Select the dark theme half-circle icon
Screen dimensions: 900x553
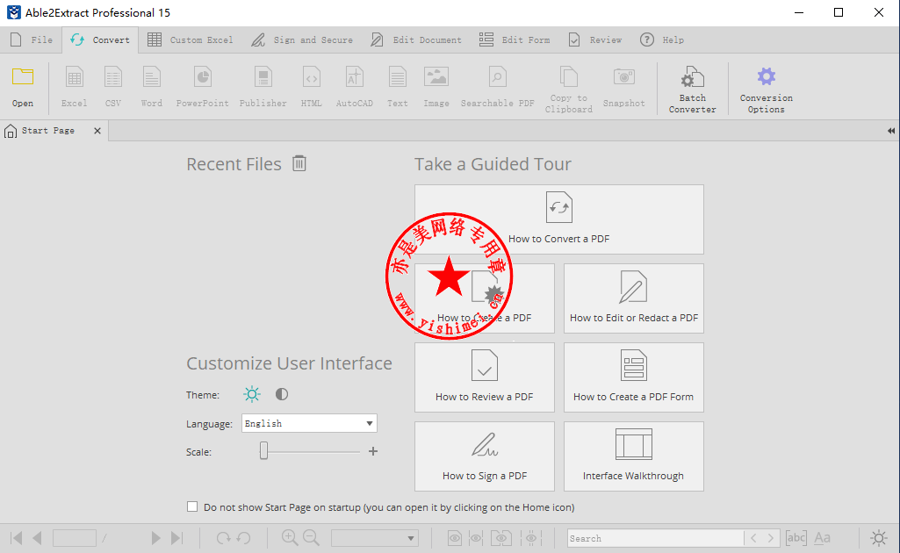282,394
